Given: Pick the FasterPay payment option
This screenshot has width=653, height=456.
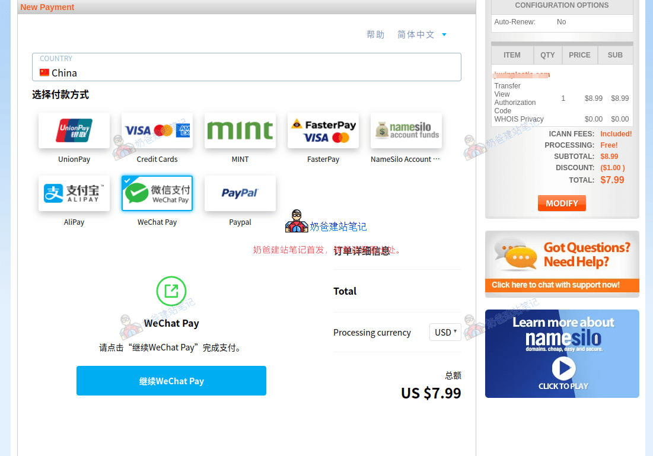Looking at the screenshot, I should 323,131.
